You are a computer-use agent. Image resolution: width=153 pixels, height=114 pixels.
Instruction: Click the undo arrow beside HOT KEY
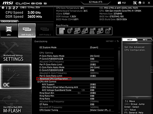coord(118,41)
